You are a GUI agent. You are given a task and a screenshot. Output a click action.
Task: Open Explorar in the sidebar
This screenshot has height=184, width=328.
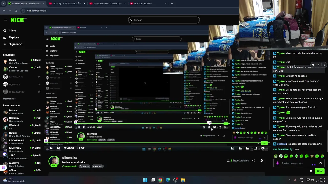(14, 37)
